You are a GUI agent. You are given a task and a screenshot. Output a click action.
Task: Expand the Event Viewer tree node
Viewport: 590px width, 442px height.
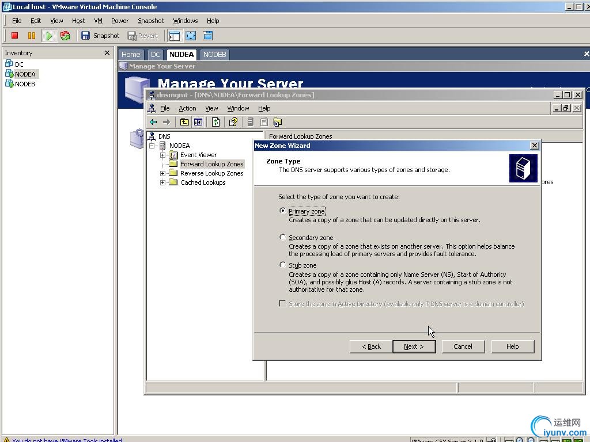[162, 155]
